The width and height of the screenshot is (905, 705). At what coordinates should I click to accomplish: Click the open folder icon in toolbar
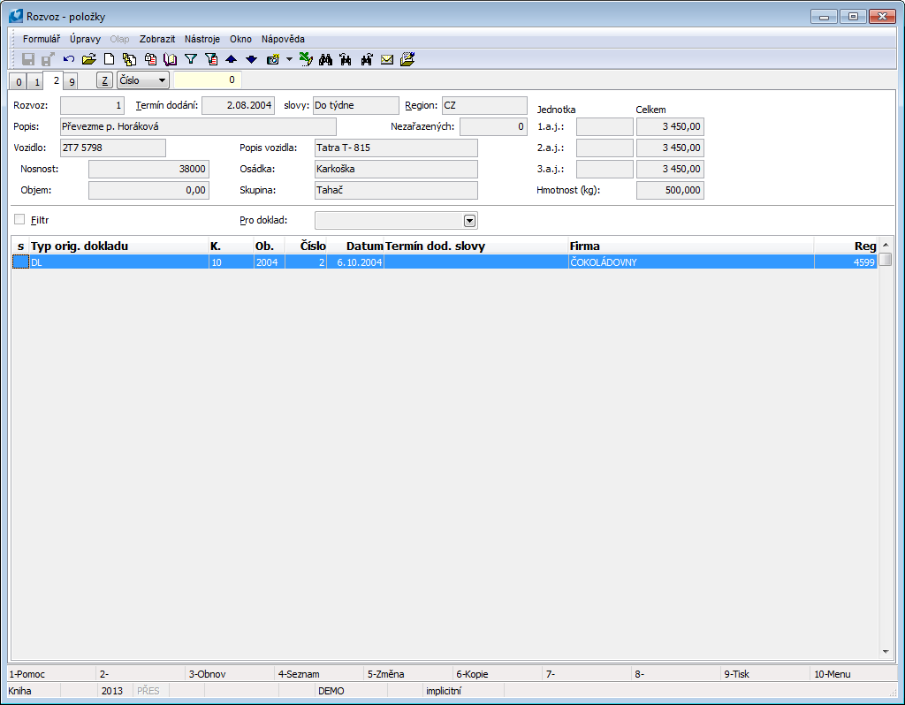(88, 60)
